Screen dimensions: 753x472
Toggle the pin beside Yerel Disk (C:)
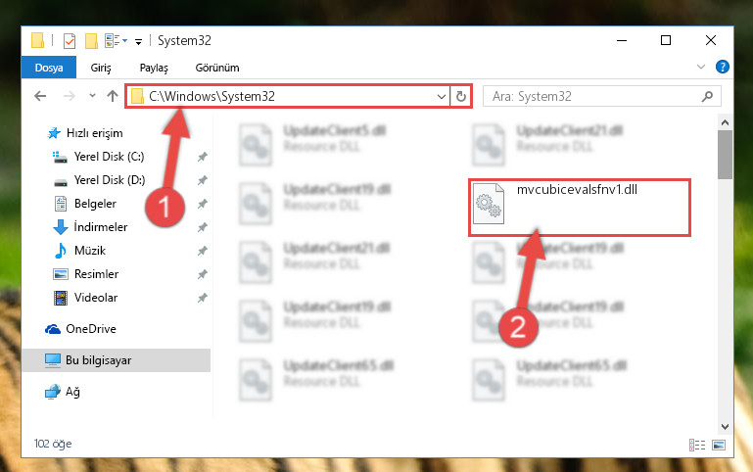point(202,157)
